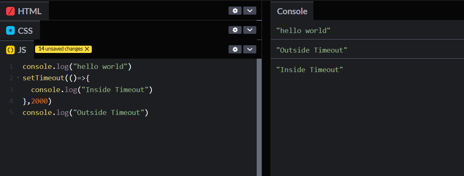Dismiss the unsaved changes badge
This screenshot has width=464, height=176.
(x=87, y=49)
